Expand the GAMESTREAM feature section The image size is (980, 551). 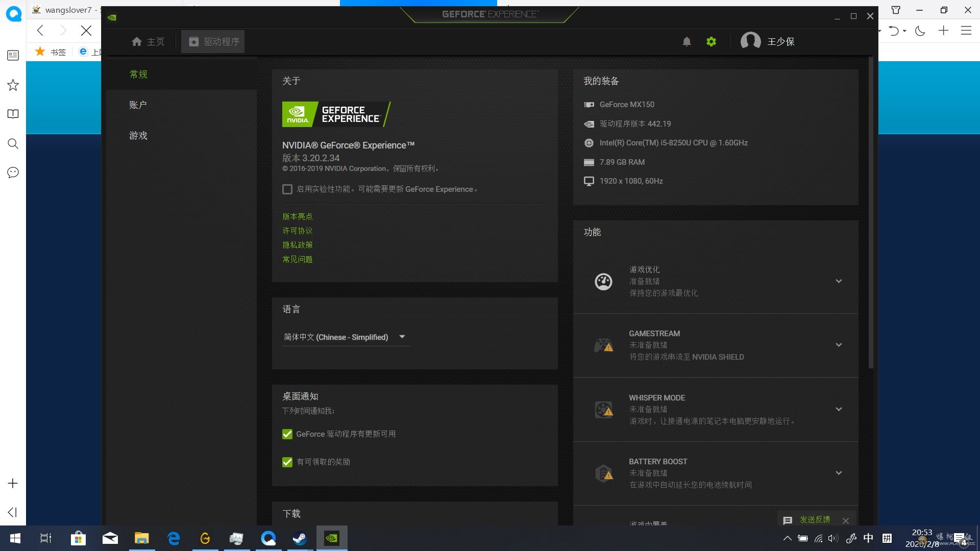(x=839, y=345)
